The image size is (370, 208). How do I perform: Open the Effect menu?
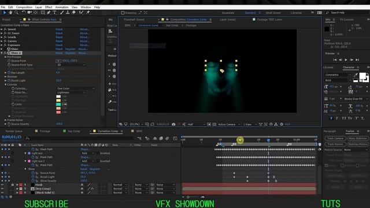pyautogui.click(x=49, y=8)
